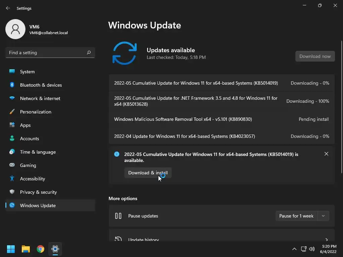Viewport: 343px width, 257px height.
Task: Click the Gaming controller icon
Action: coord(12,165)
